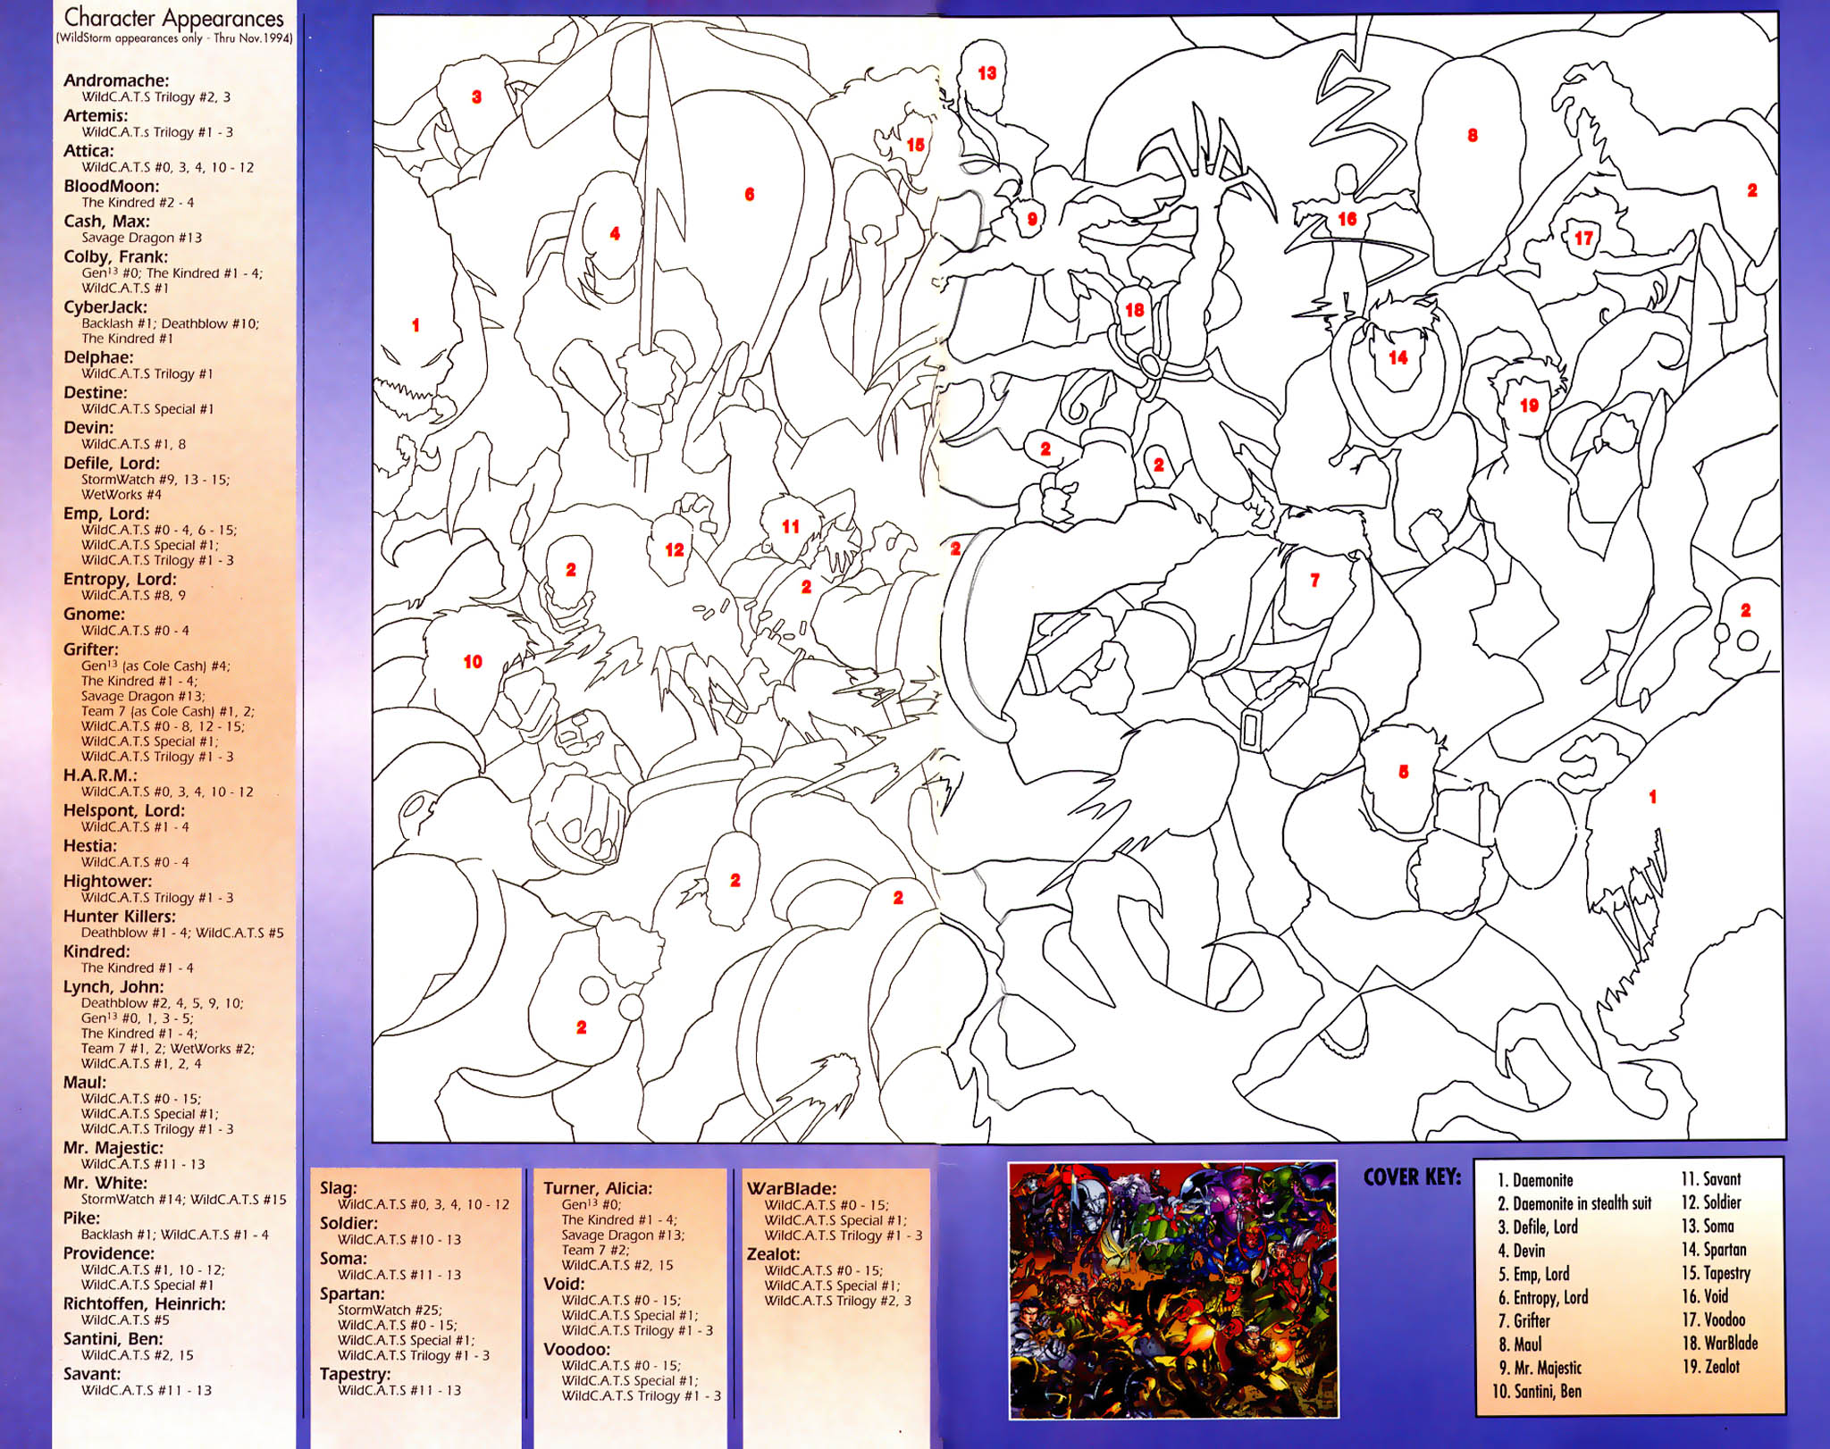Click red number 14 on the outline
Viewport: 1830px width, 1449px height.
click(1398, 357)
